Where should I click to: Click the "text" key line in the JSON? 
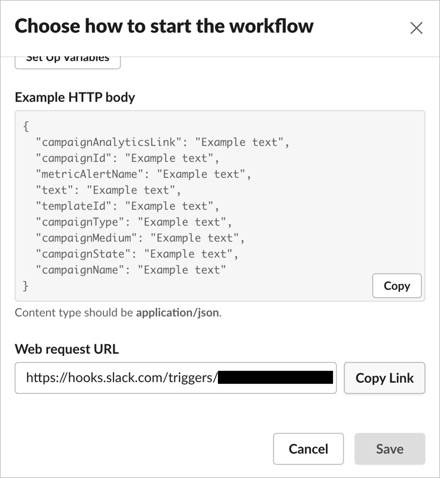click(108, 190)
